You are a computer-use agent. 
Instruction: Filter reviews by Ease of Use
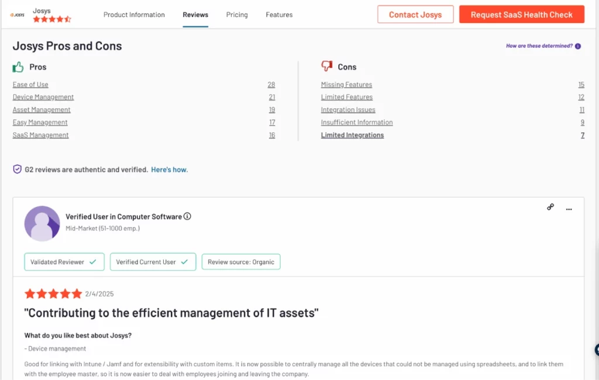(30, 84)
